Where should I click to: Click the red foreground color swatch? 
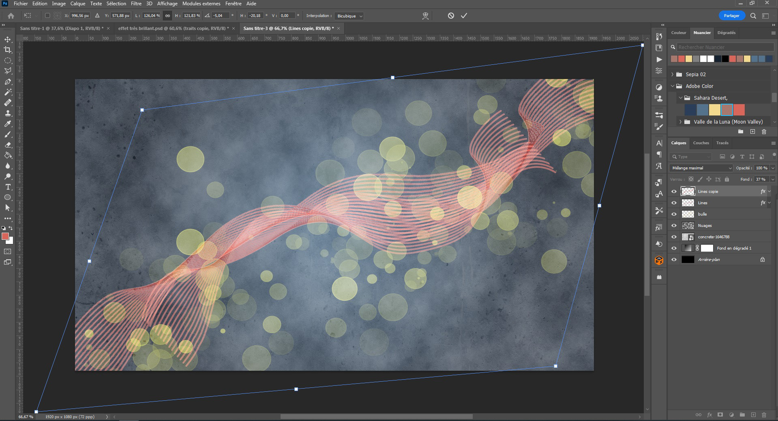tap(5, 236)
